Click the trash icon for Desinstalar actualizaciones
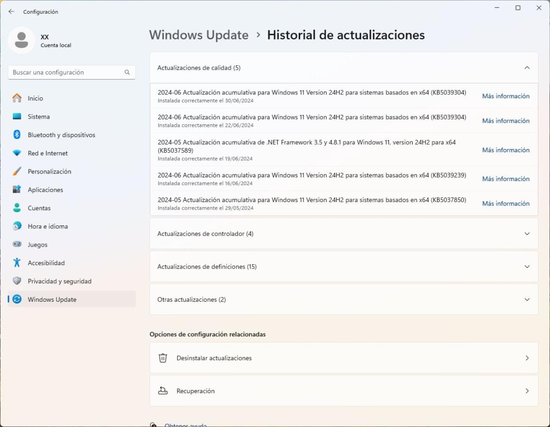550x427 pixels. (163, 358)
